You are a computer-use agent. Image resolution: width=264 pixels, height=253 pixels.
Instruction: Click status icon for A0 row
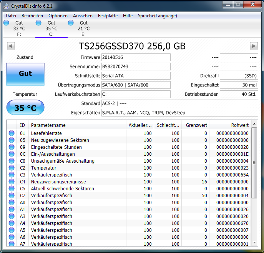click(12, 202)
